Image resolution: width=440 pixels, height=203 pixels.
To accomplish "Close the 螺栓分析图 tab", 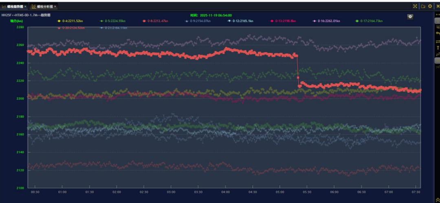I will [55, 7].
